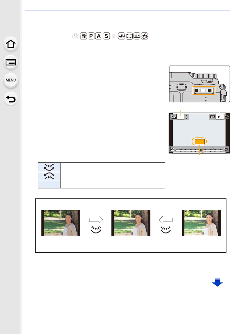Click the Home navigation icon
The height and width of the screenshot is (334, 230).
coord(11,44)
